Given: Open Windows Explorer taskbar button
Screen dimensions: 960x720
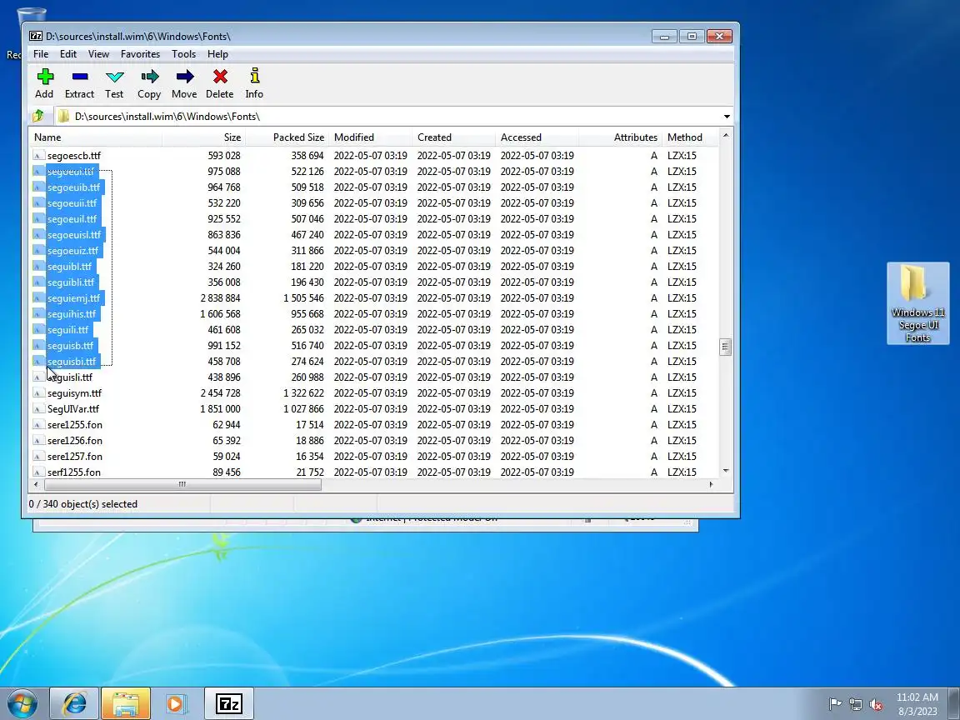Looking at the screenshot, I should click(x=126, y=703).
